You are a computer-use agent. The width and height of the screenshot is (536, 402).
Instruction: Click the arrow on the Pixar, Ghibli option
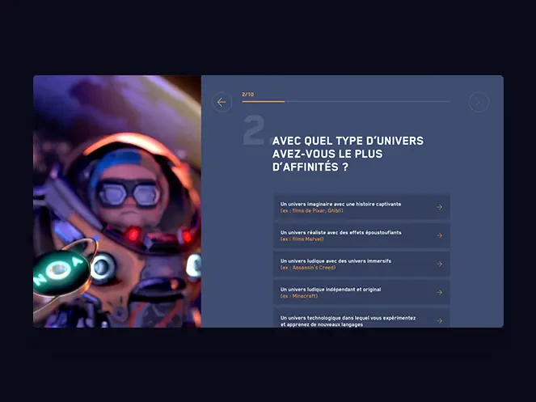coord(439,207)
